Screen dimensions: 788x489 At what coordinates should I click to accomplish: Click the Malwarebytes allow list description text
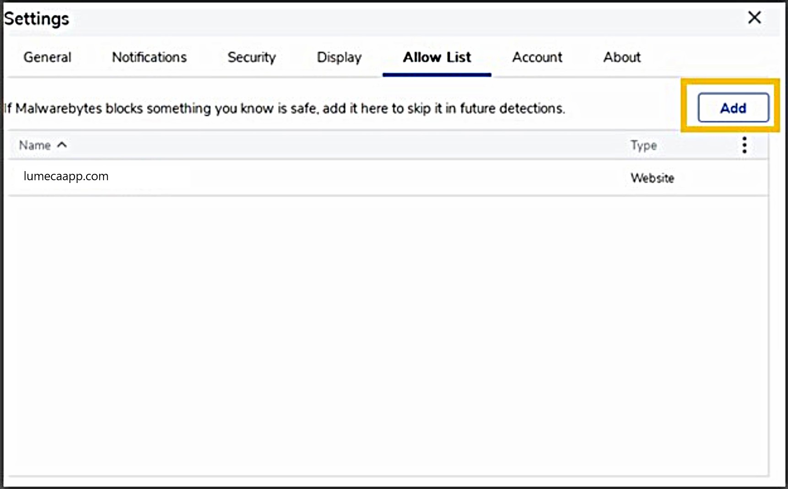pos(284,108)
